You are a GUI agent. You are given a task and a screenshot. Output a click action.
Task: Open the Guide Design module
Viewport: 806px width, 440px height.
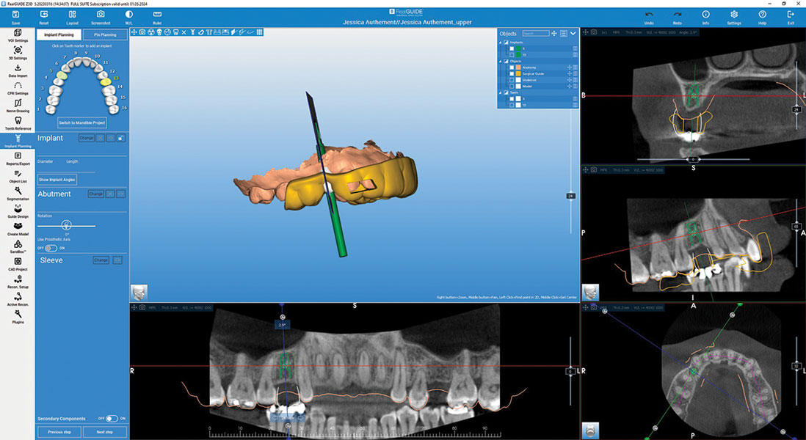pos(17,211)
